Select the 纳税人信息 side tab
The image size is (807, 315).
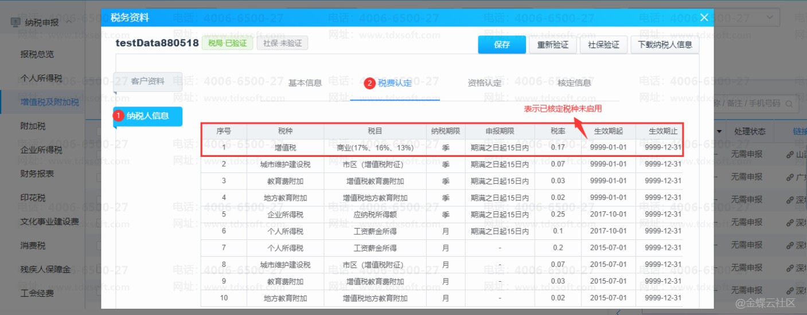click(147, 116)
